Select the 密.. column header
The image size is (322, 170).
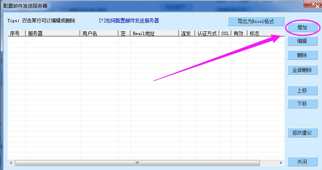click(125, 33)
